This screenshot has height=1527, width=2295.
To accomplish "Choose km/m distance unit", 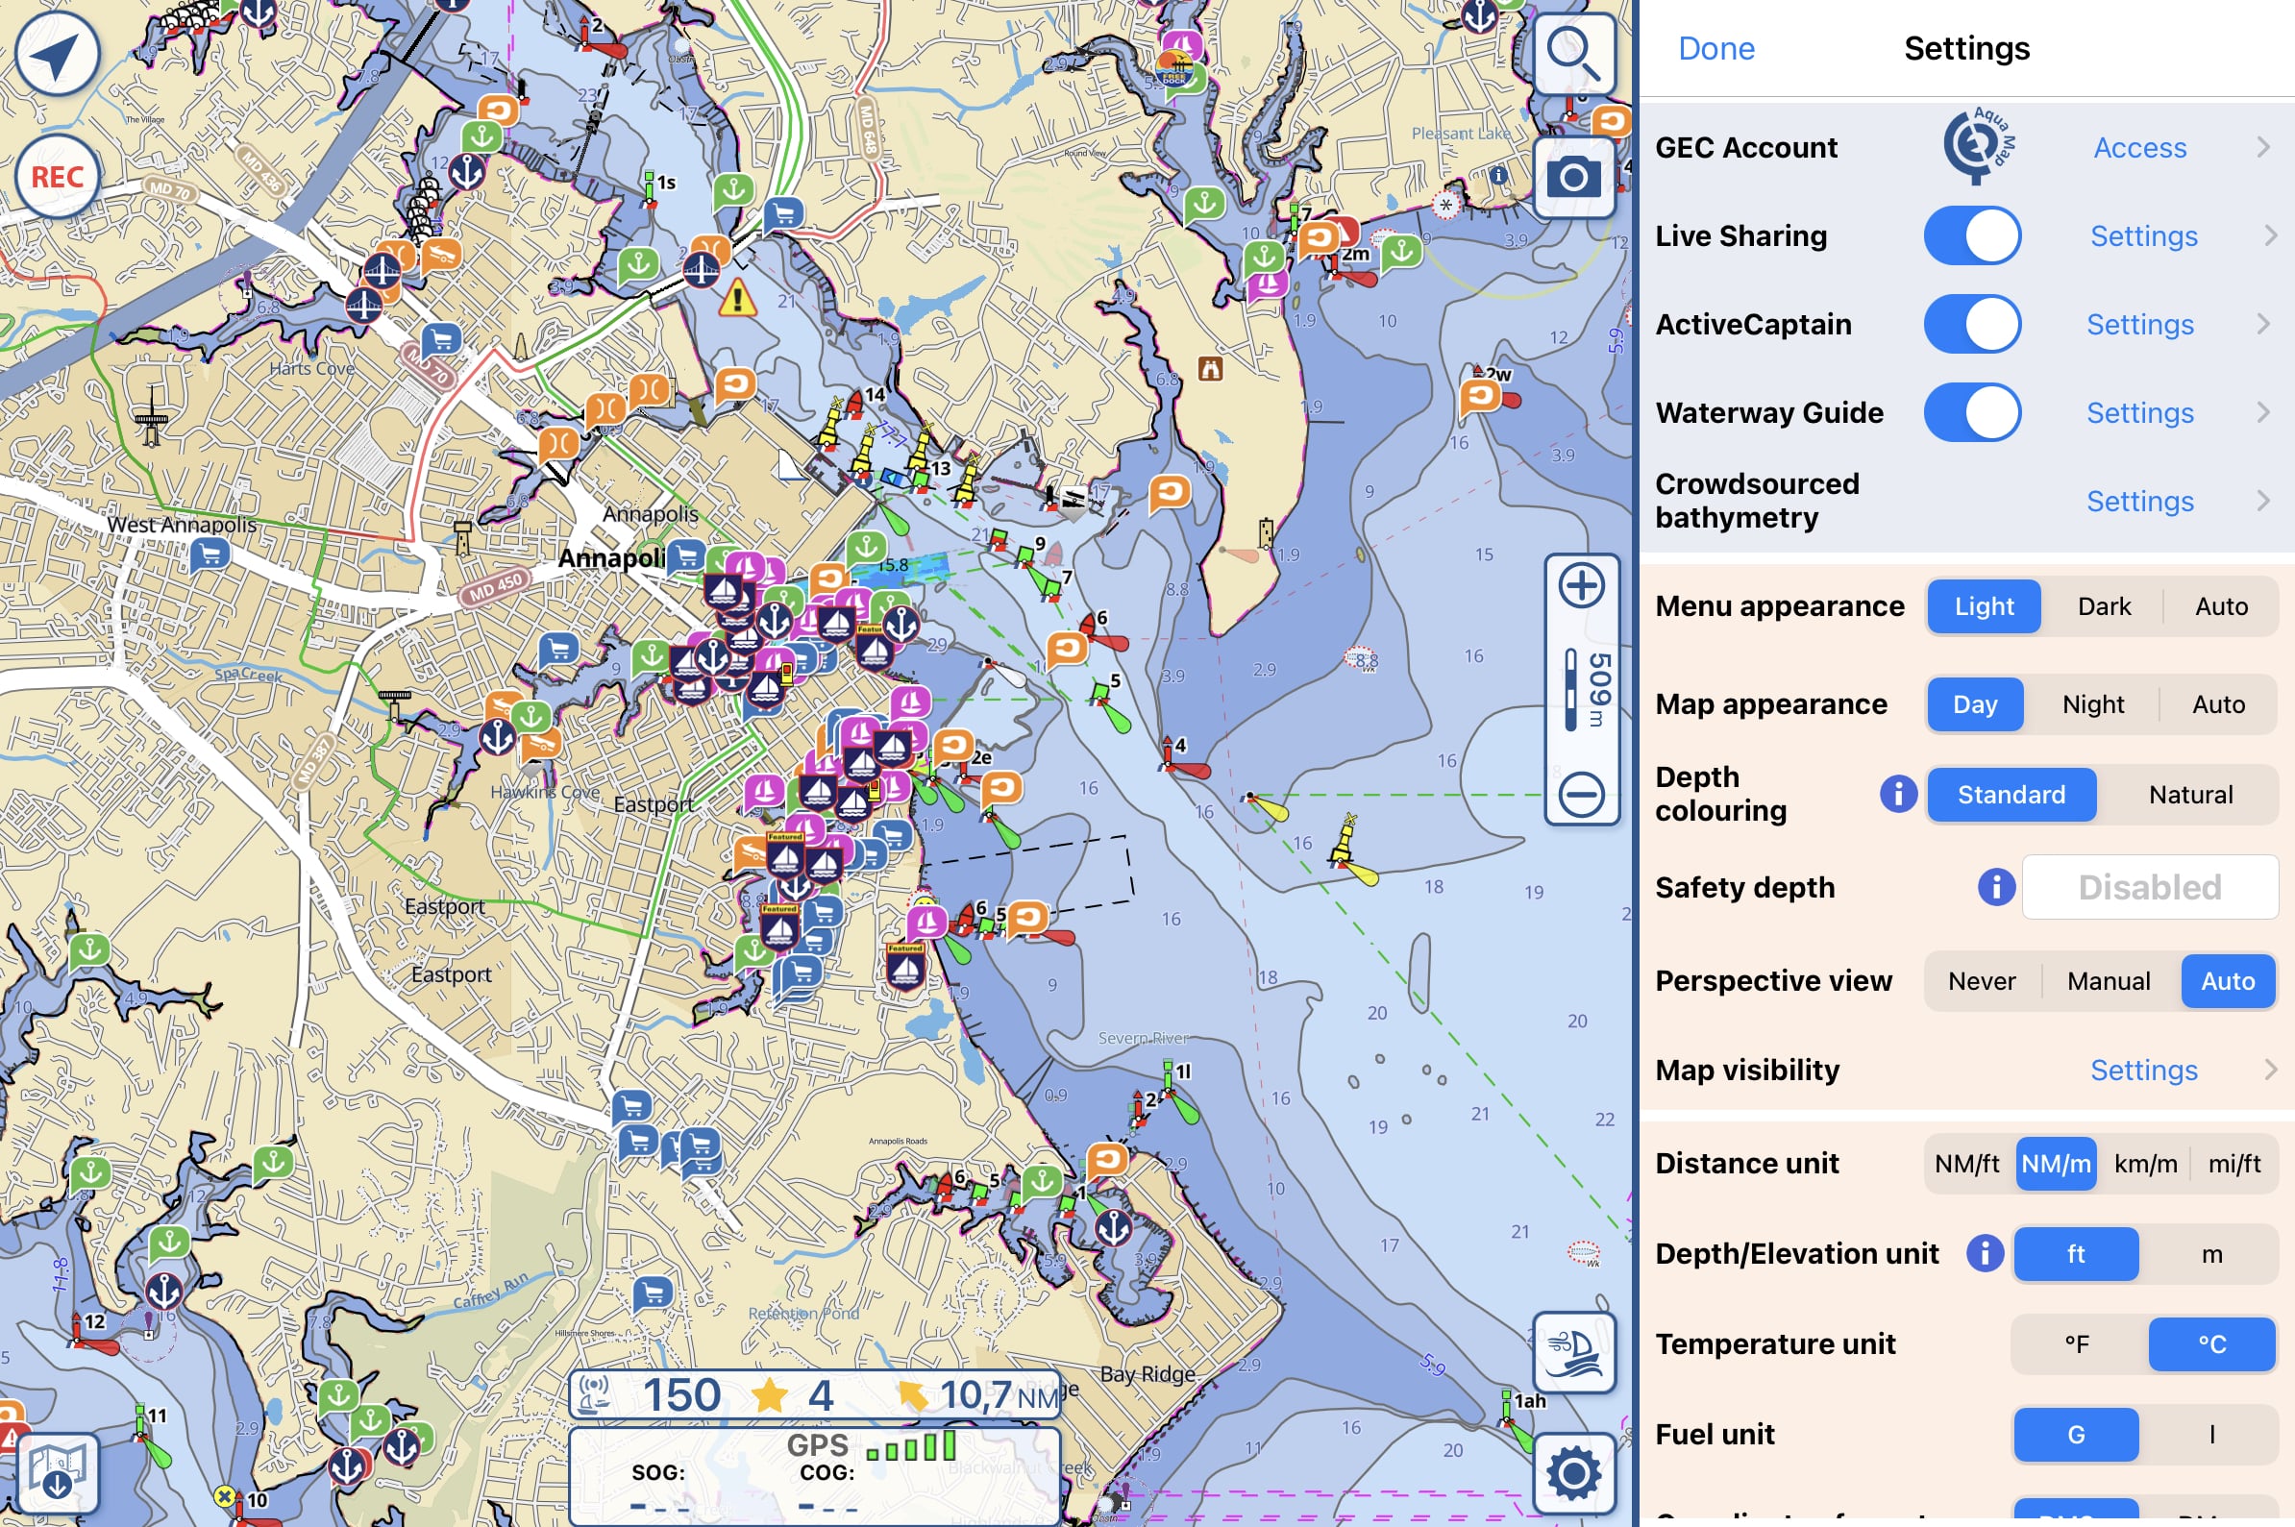I will (2145, 1164).
